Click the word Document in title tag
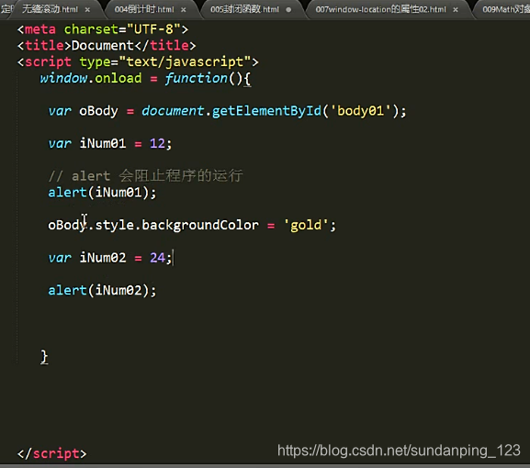The image size is (530, 468). tap(102, 45)
